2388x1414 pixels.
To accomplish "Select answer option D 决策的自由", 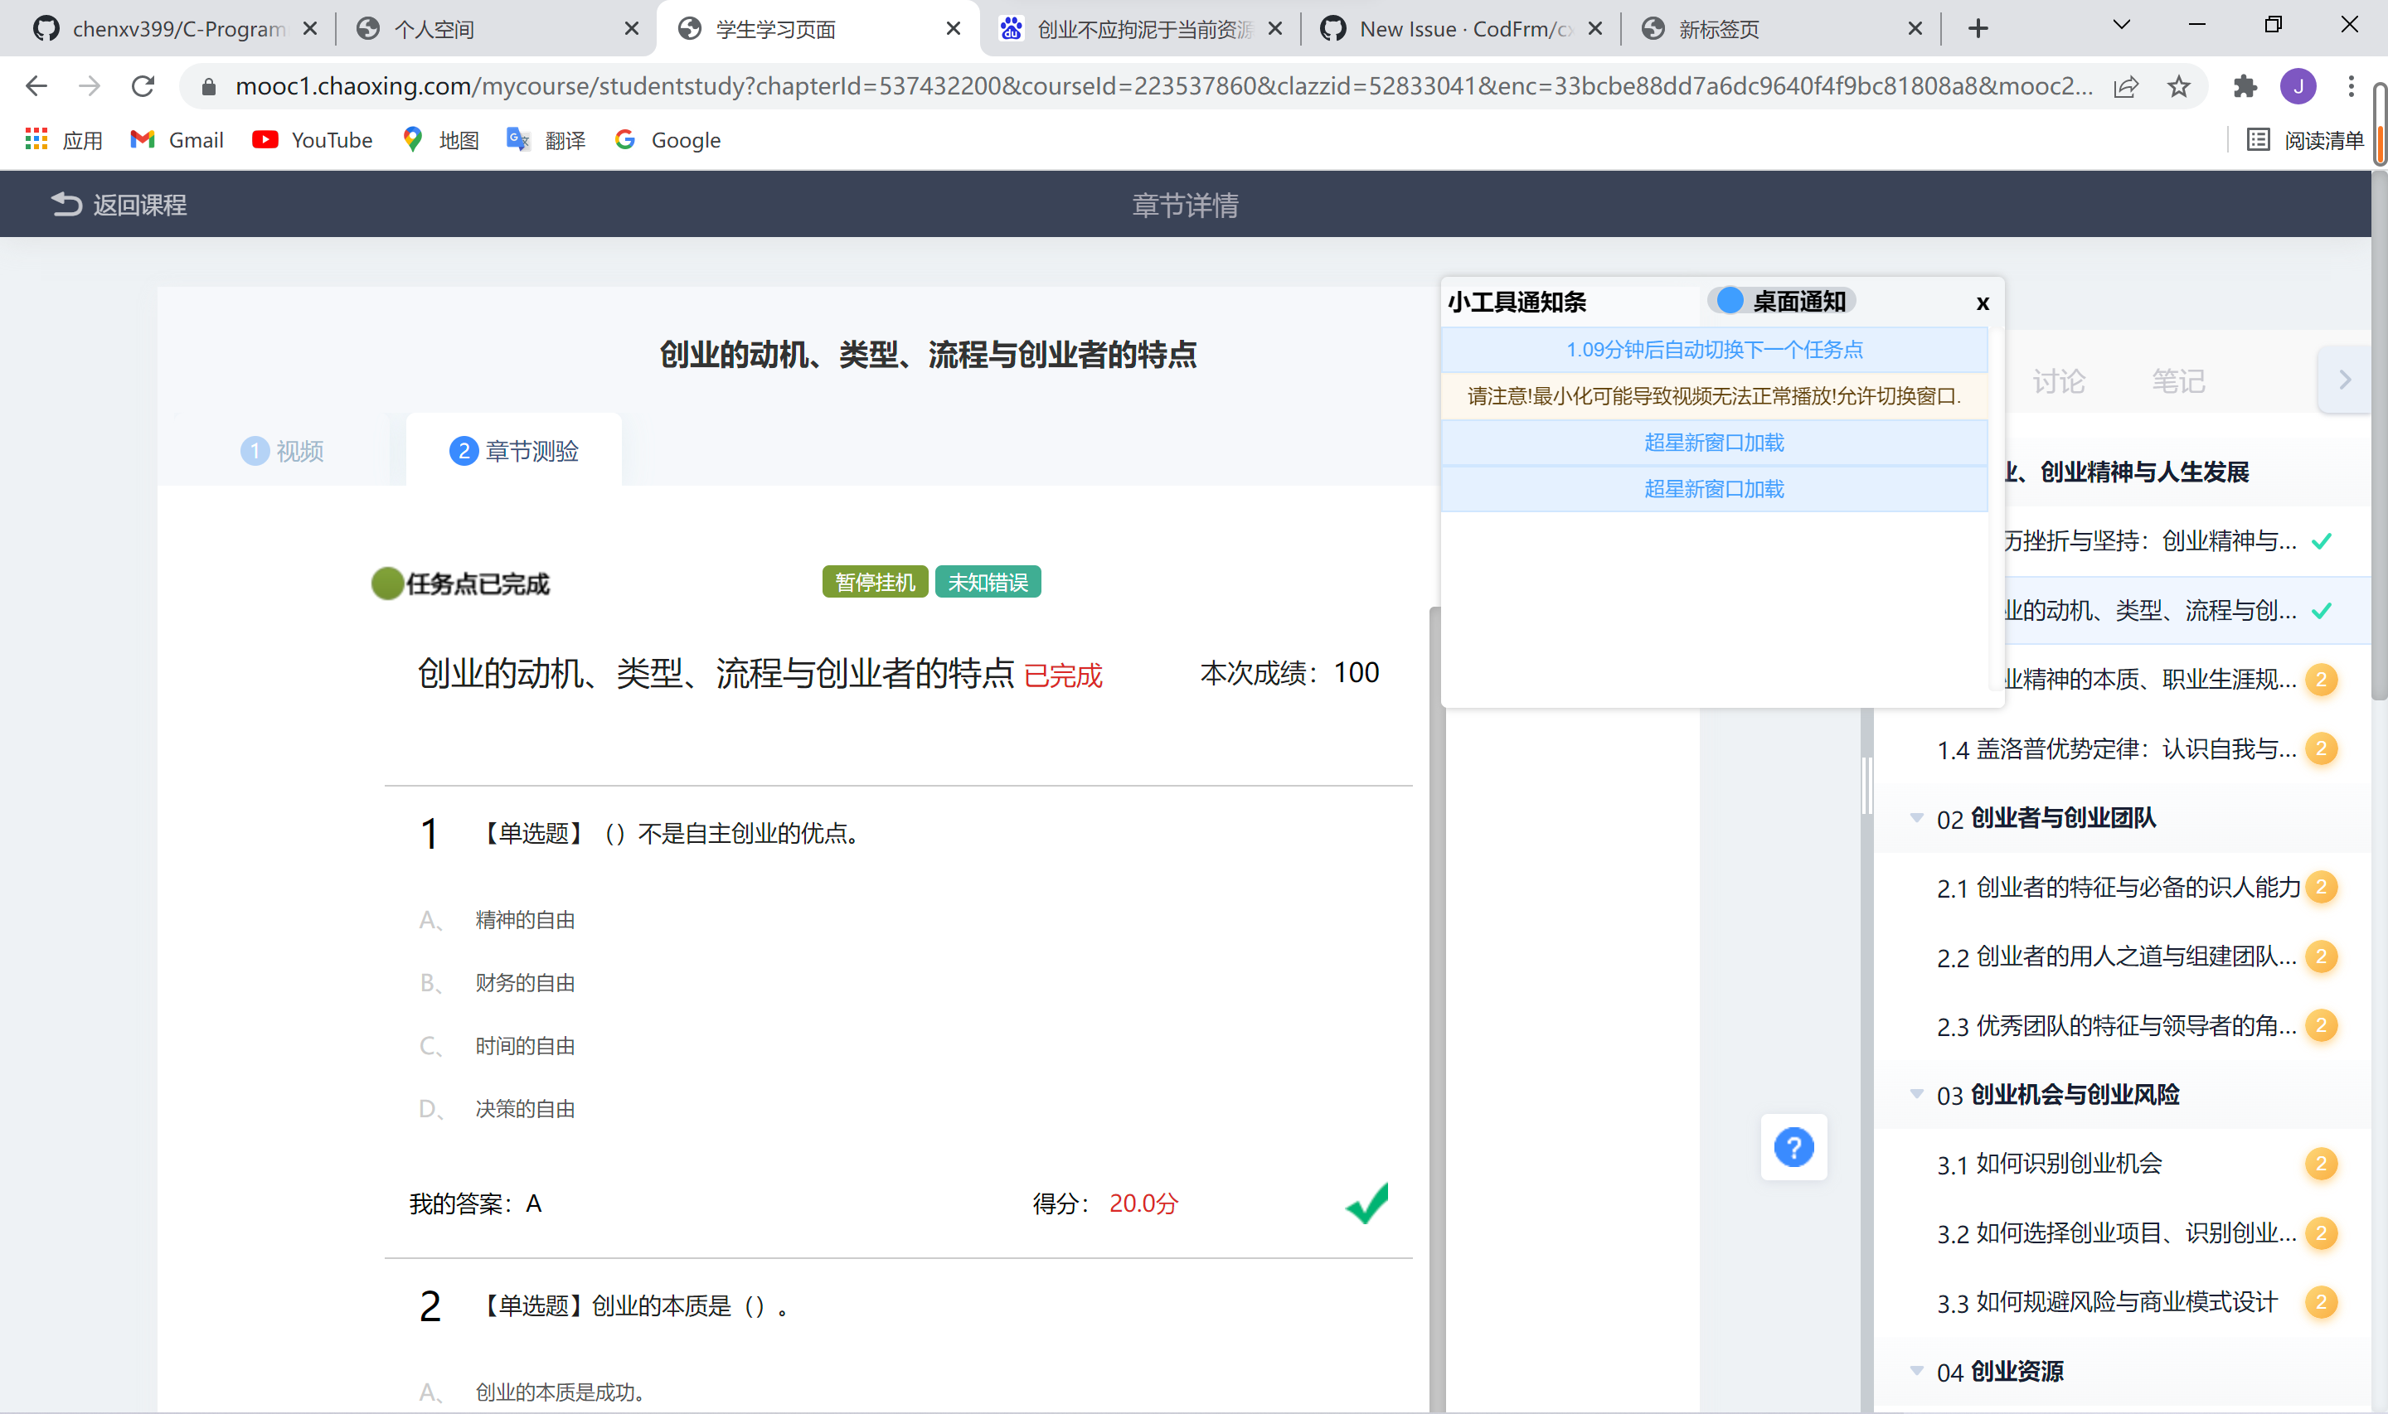I will [x=525, y=1108].
